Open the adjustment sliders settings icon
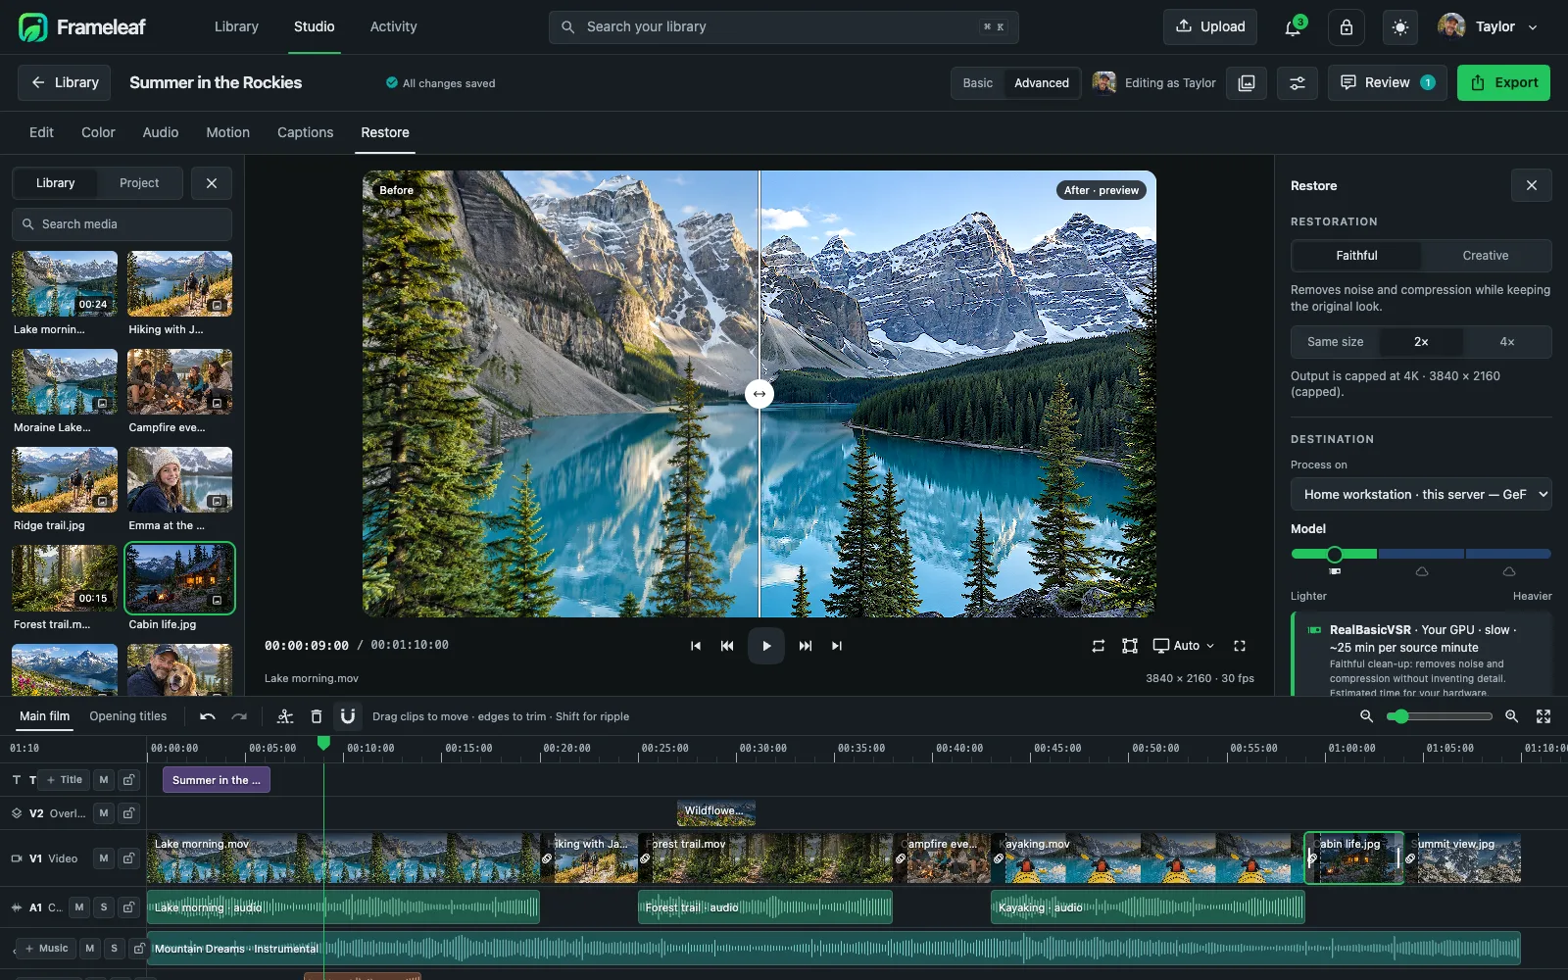This screenshot has width=1568, height=980. 1298,83
